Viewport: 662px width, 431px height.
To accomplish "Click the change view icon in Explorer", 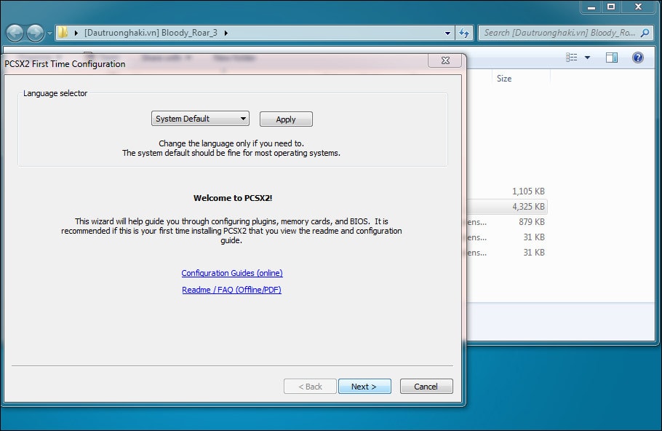I will click(572, 58).
